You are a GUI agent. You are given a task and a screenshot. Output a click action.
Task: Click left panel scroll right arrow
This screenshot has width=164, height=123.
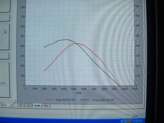12,105
